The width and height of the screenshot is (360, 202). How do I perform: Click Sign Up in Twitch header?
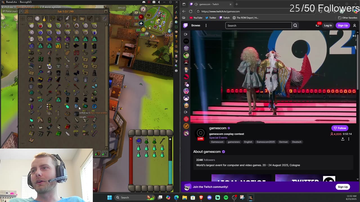coord(343,26)
